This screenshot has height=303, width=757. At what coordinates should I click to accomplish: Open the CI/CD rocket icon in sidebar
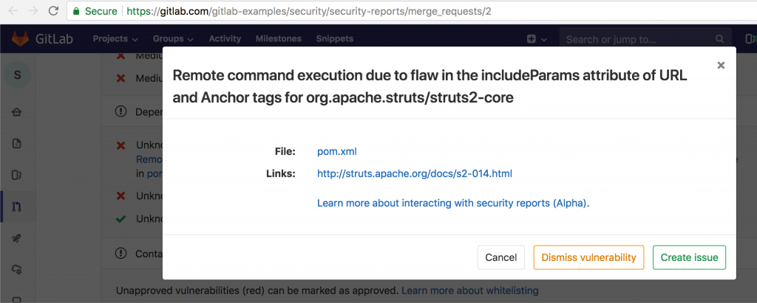[x=17, y=238]
